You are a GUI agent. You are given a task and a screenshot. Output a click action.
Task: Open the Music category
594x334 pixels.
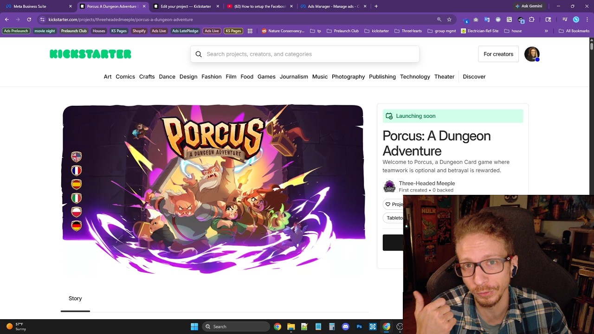pos(320,77)
